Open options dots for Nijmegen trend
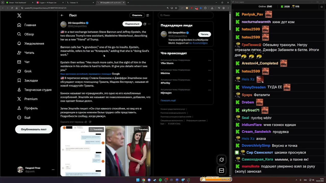The width and height of the screenshot is (326, 183). pos(210,90)
